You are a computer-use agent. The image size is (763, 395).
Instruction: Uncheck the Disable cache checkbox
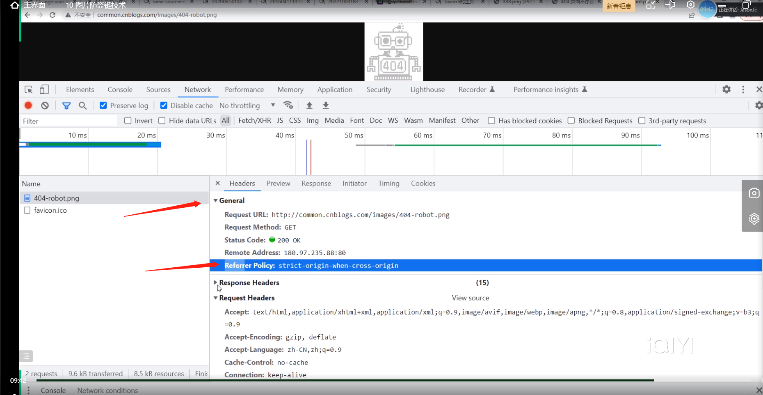(x=164, y=106)
